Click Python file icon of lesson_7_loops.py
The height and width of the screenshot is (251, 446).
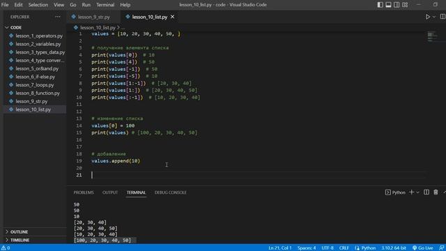(11, 85)
